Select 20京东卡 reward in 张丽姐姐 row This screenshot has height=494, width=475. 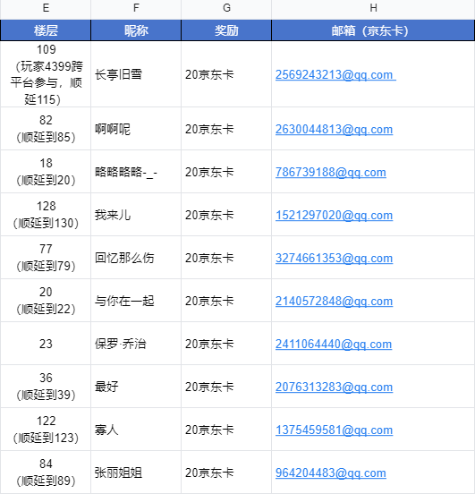226,473
